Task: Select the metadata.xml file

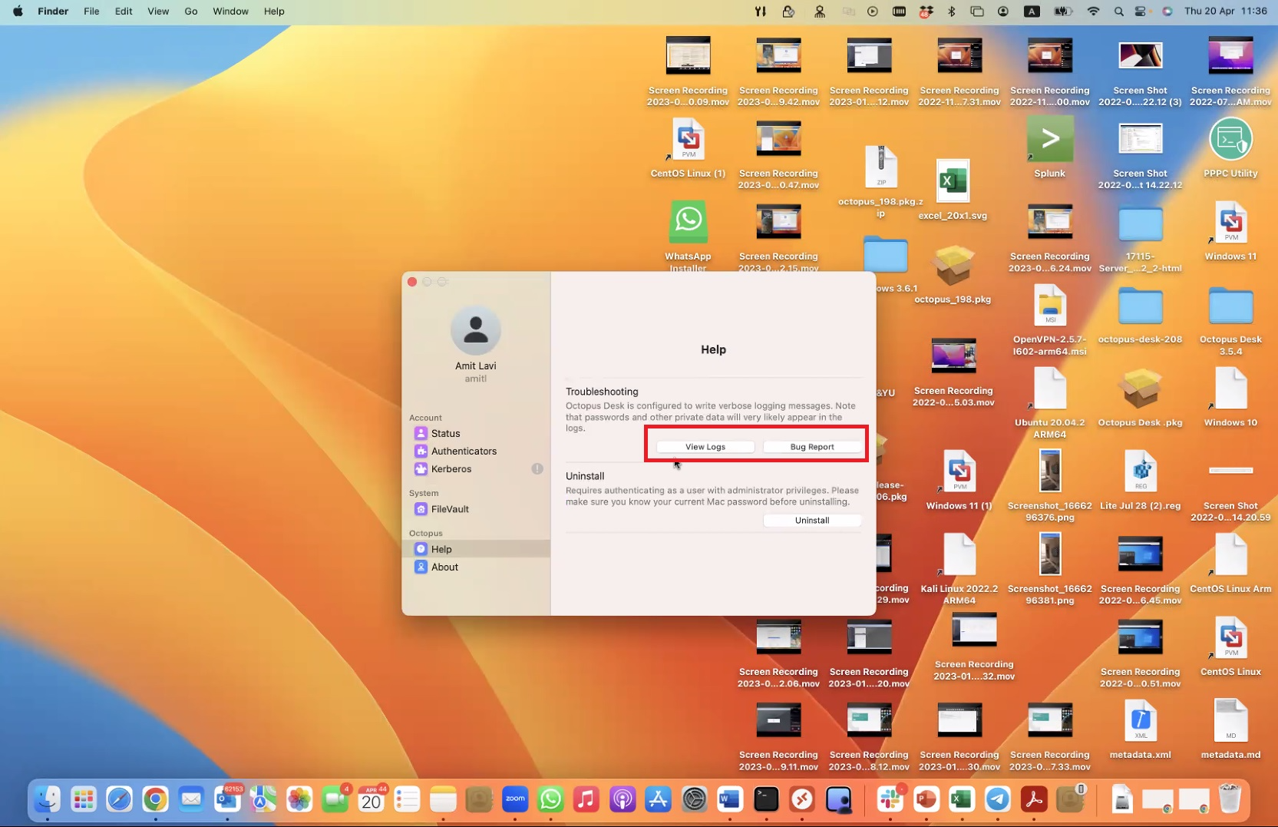Action: pyautogui.click(x=1140, y=721)
